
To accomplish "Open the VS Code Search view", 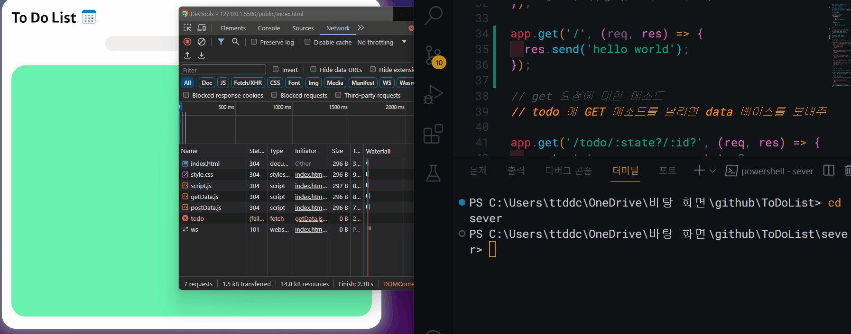I will click(x=433, y=16).
